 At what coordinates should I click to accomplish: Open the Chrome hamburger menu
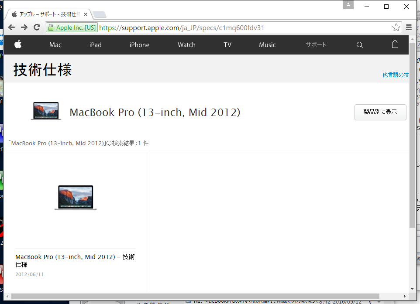click(409, 27)
